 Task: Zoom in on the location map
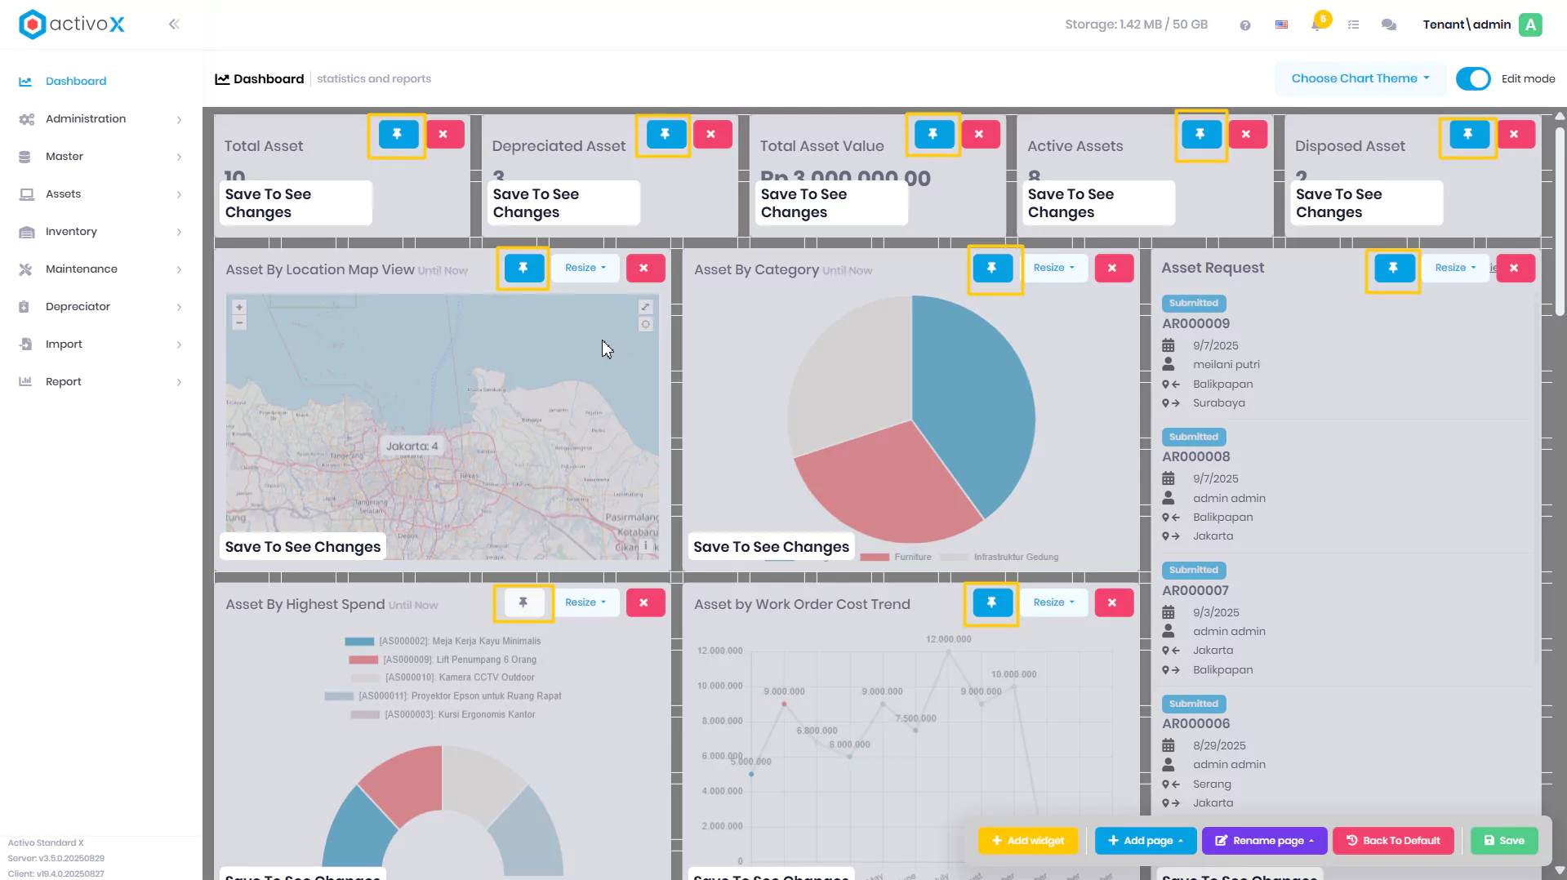(x=239, y=308)
